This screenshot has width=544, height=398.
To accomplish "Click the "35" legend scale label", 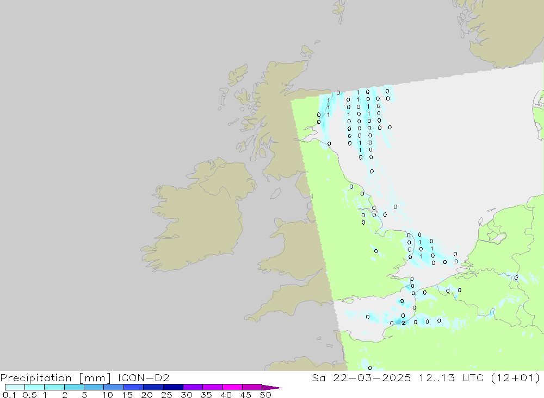I will point(206,395).
